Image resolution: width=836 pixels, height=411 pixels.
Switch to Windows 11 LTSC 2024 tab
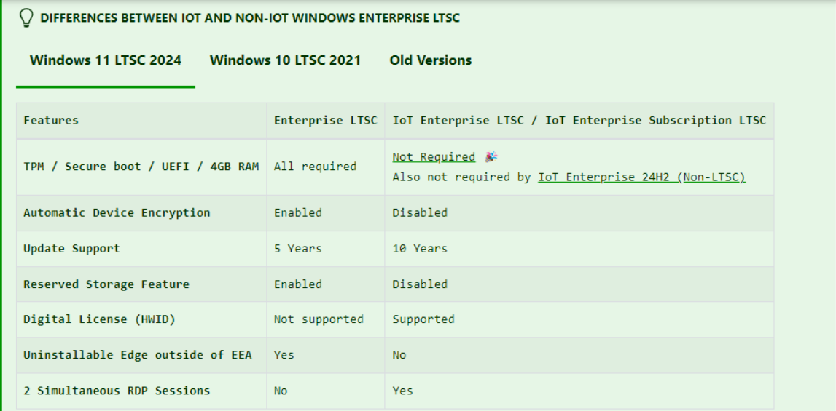tap(106, 60)
